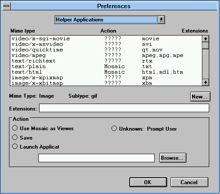The image size is (220, 194).
Task: Open the window system menu box
Action: 6,6
